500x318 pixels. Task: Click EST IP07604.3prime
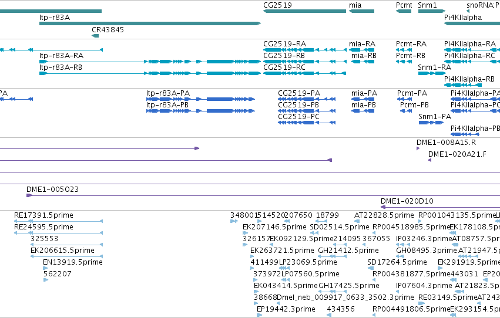tap(424, 286)
